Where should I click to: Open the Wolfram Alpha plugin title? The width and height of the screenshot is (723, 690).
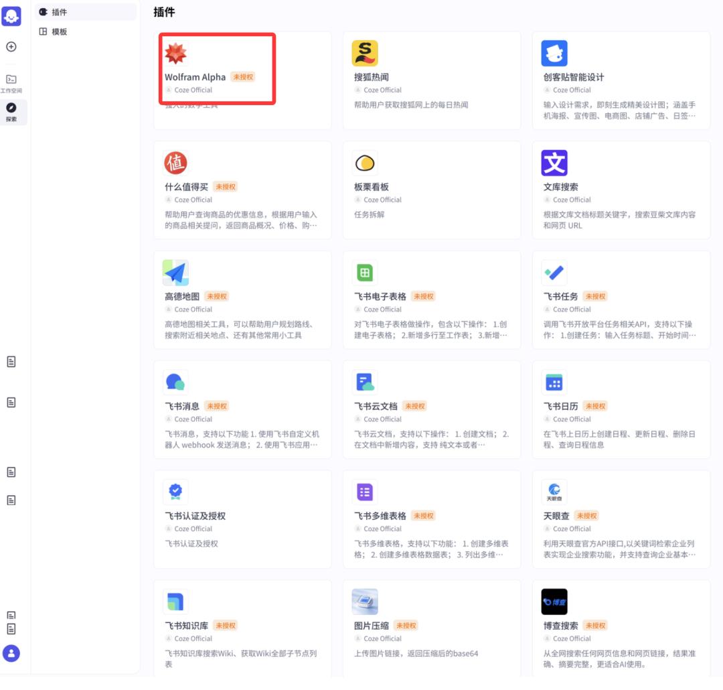[195, 77]
